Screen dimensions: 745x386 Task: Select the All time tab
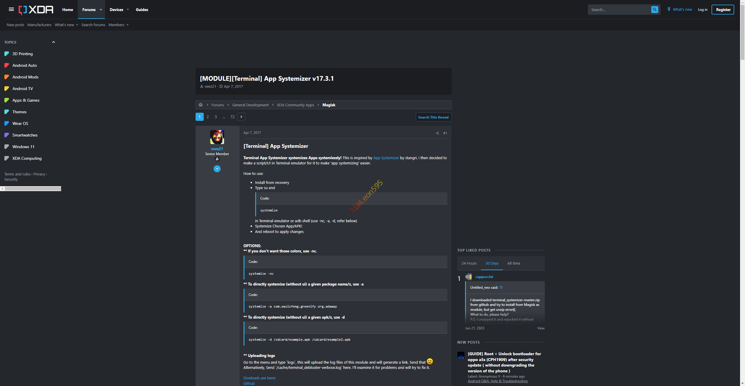click(x=513, y=263)
